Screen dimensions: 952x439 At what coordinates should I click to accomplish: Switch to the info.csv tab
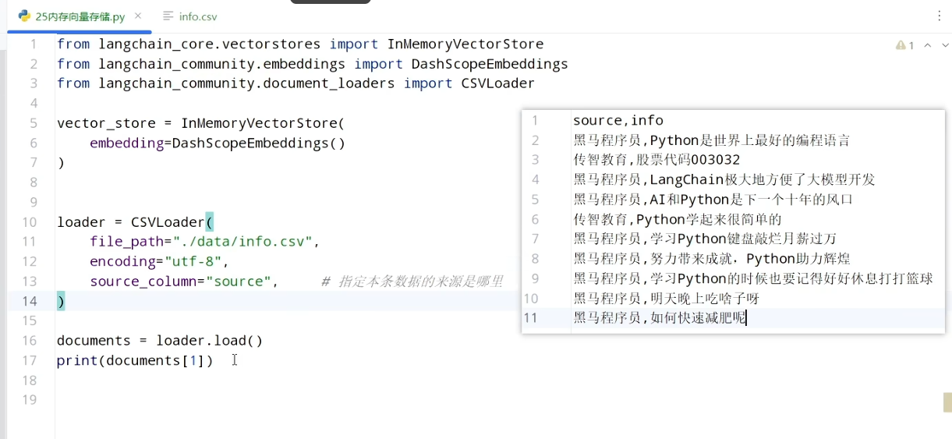click(190, 16)
